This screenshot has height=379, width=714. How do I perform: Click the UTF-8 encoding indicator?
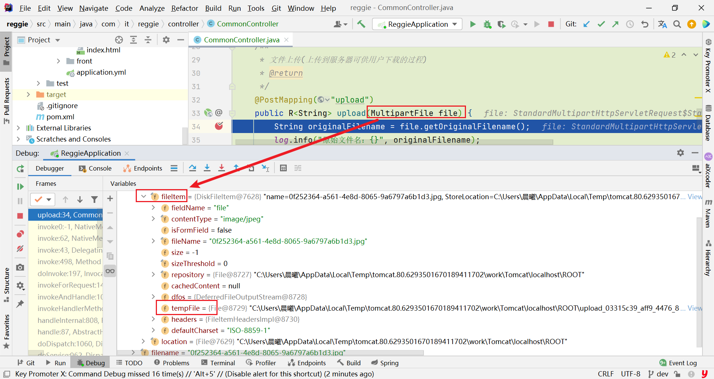631,374
